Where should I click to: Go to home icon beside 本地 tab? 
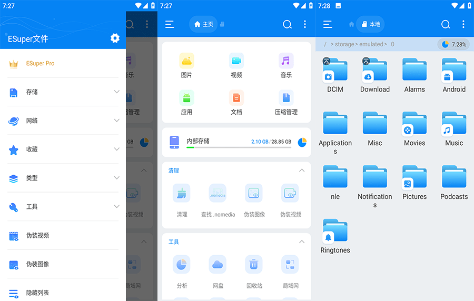point(351,24)
